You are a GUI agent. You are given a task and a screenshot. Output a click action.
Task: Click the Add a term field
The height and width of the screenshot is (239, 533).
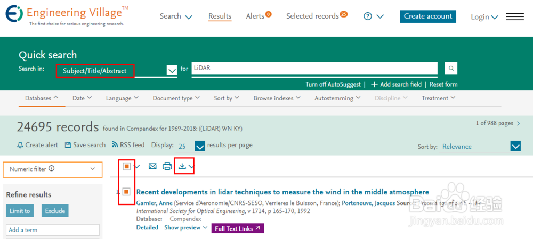(x=52, y=229)
